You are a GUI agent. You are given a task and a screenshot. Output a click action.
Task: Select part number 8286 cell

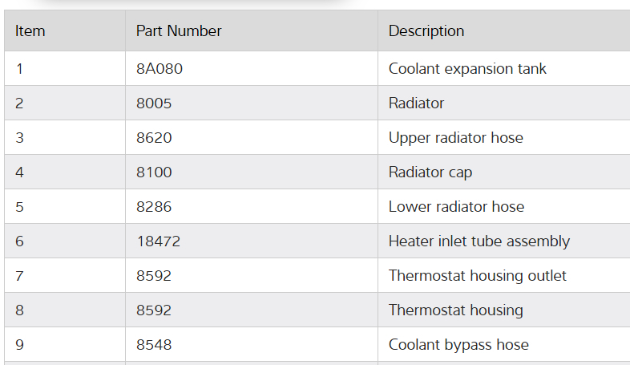154,207
